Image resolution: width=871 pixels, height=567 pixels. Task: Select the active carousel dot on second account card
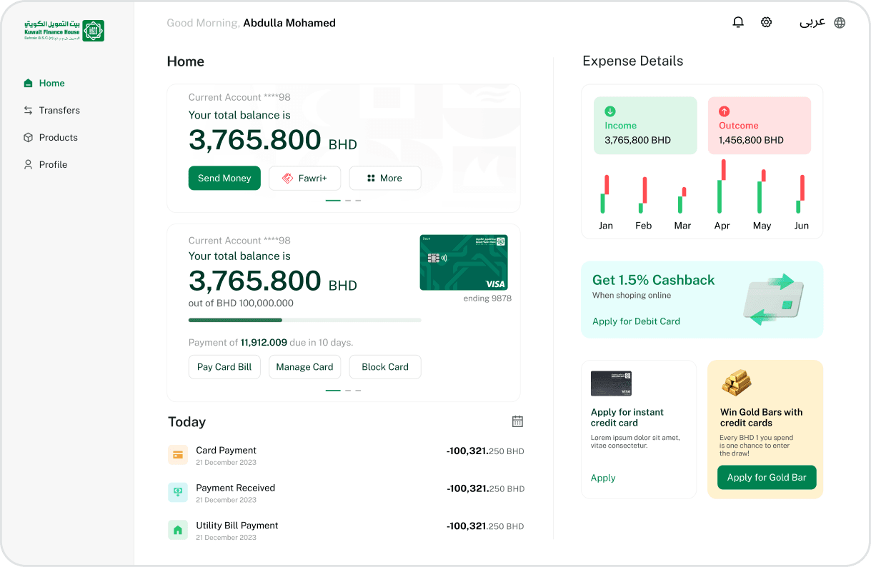click(333, 391)
